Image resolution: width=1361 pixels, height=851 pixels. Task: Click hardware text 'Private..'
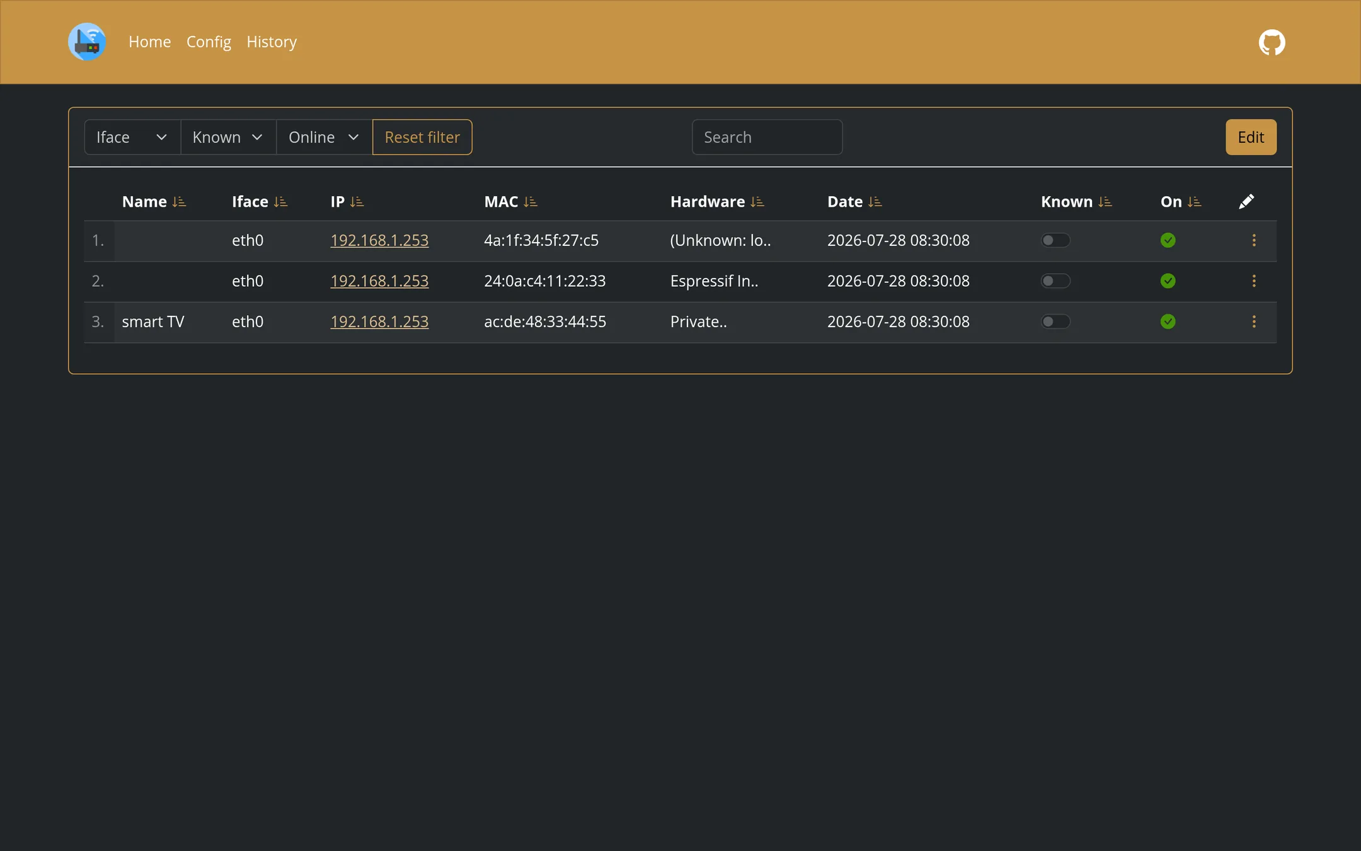(698, 321)
